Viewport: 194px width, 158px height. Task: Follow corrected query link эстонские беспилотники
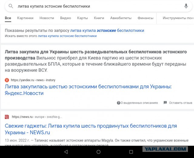click(107, 30)
